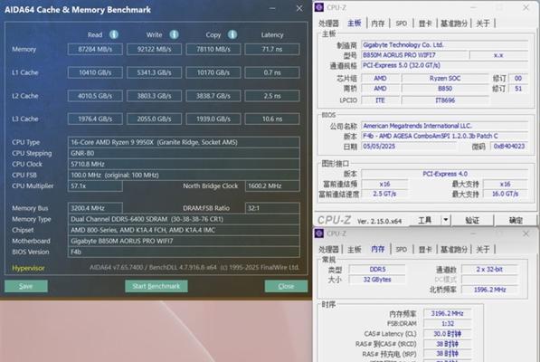
Task: Click CPU Stepping value GNR-B0
Action: (x=184, y=153)
